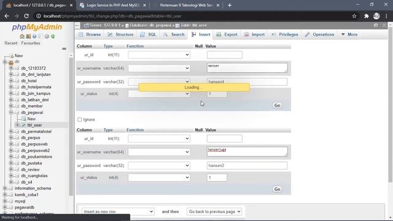This screenshot has height=221, width=393.
Task: Click the phpMyAdmin logo
Action: (x=37, y=27)
